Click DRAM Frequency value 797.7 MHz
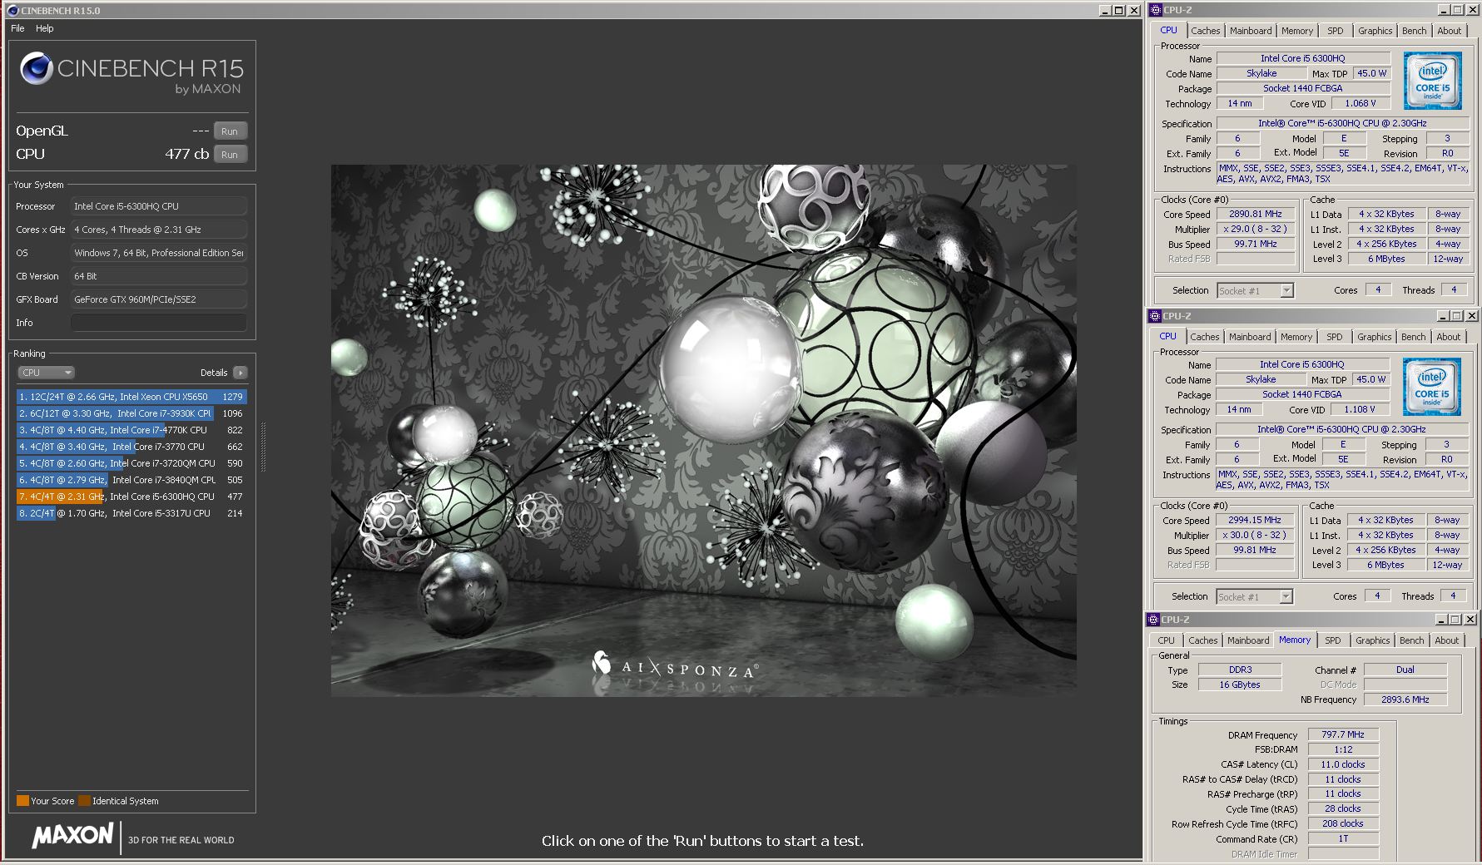 1343,734
